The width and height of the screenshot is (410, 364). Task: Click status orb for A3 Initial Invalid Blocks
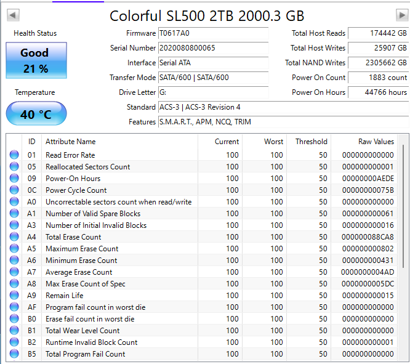click(x=14, y=225)
